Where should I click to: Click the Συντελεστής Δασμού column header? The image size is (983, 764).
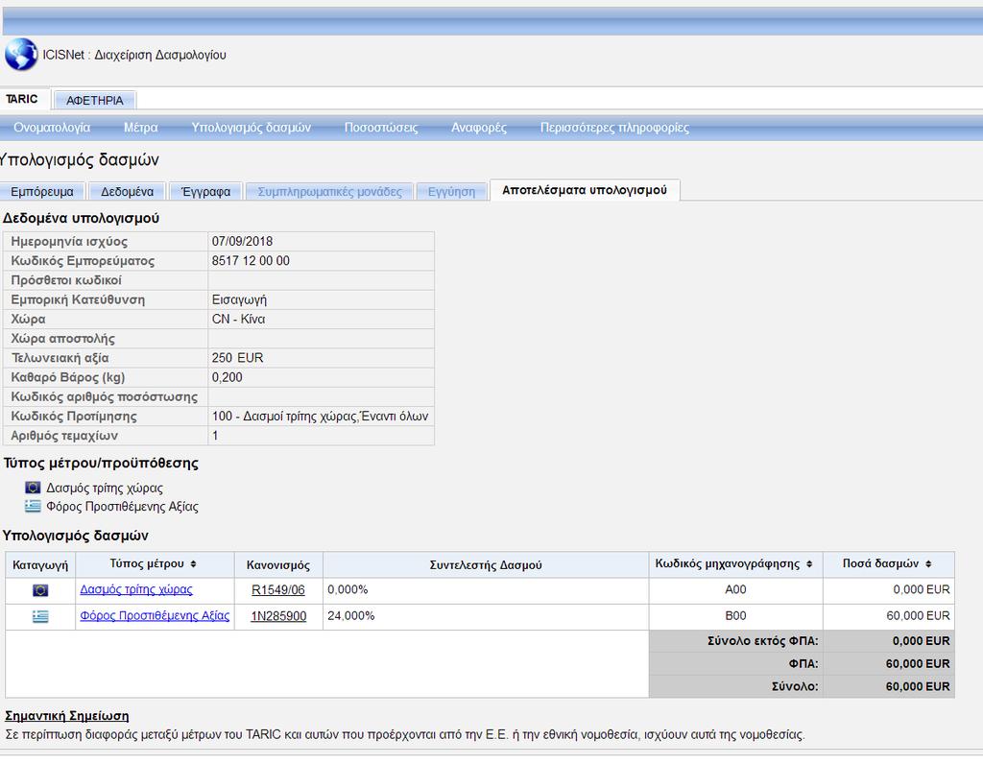(486, 564)
